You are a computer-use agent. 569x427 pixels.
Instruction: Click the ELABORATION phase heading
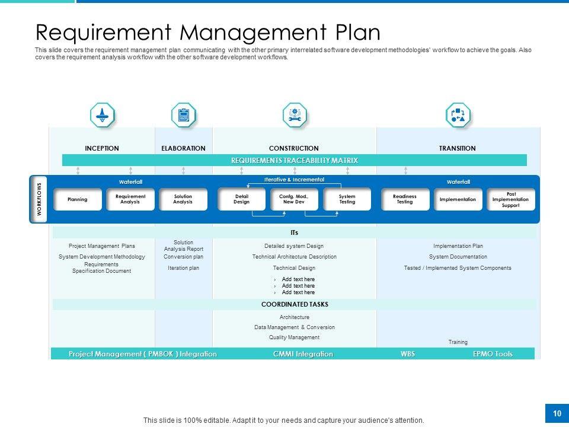click(183, 148)
